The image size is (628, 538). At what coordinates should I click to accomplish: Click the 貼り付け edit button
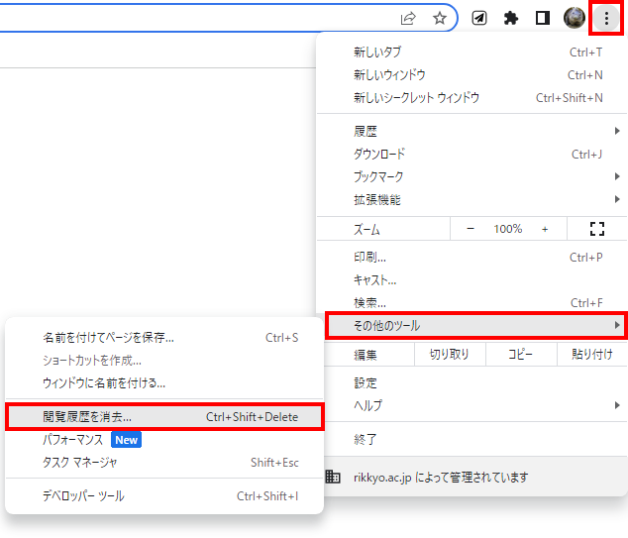point(592,355)
